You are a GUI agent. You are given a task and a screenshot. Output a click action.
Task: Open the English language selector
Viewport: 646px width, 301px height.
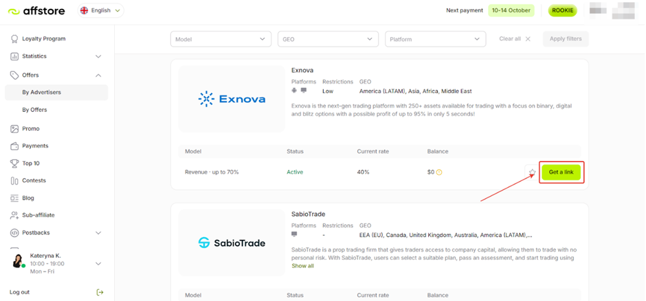tap(100, 10)
